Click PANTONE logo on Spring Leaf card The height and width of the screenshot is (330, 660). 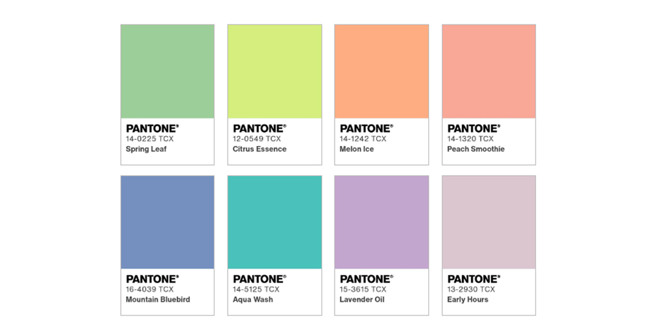click(x=152, y=129)
